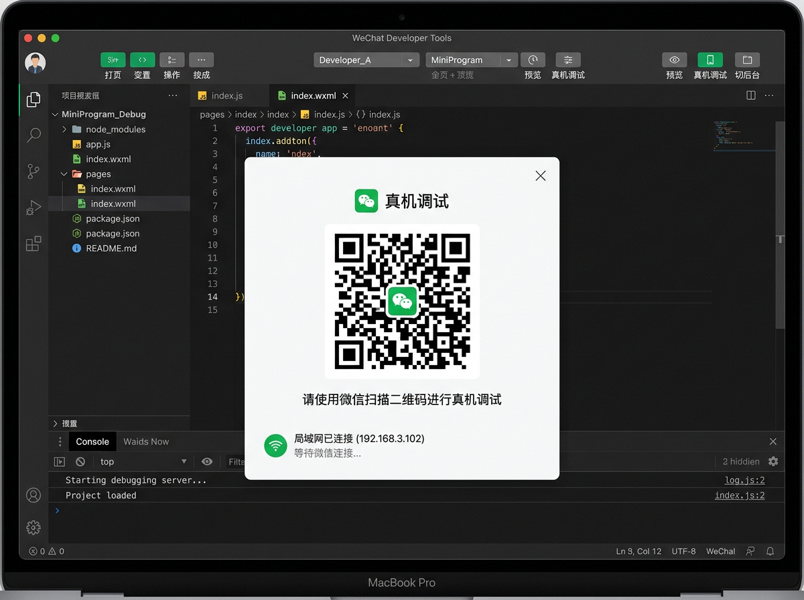Open the log.js:2 source link

[745, 480]
